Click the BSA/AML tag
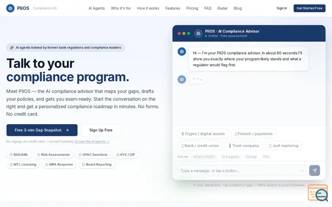Viewport: 332px width, 207px height. [x=19, y=154]
